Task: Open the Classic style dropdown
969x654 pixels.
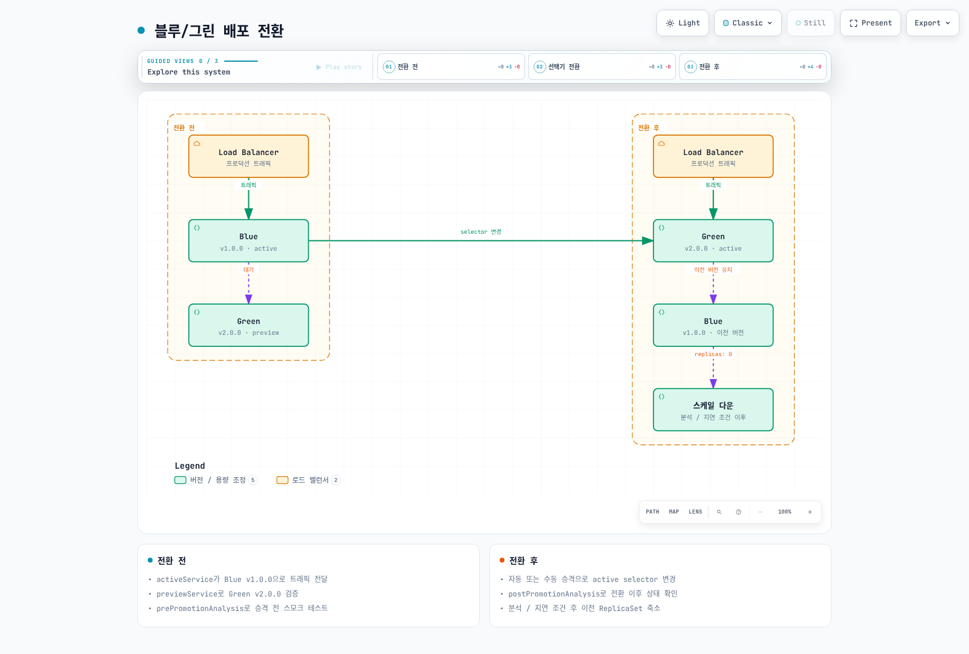Action: (x=747, y=23)
